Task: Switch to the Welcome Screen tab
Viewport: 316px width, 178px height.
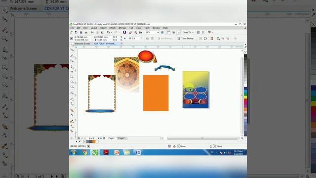Action: [82, 44]
